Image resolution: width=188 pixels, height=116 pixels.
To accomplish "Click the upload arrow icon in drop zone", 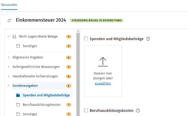I will (x=103, y=61).
